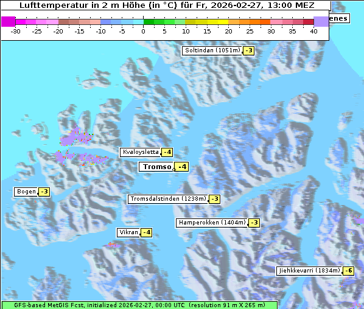Click the Tromso location label
This screenshot has width=364, height=309.
(x=156, y=167)
